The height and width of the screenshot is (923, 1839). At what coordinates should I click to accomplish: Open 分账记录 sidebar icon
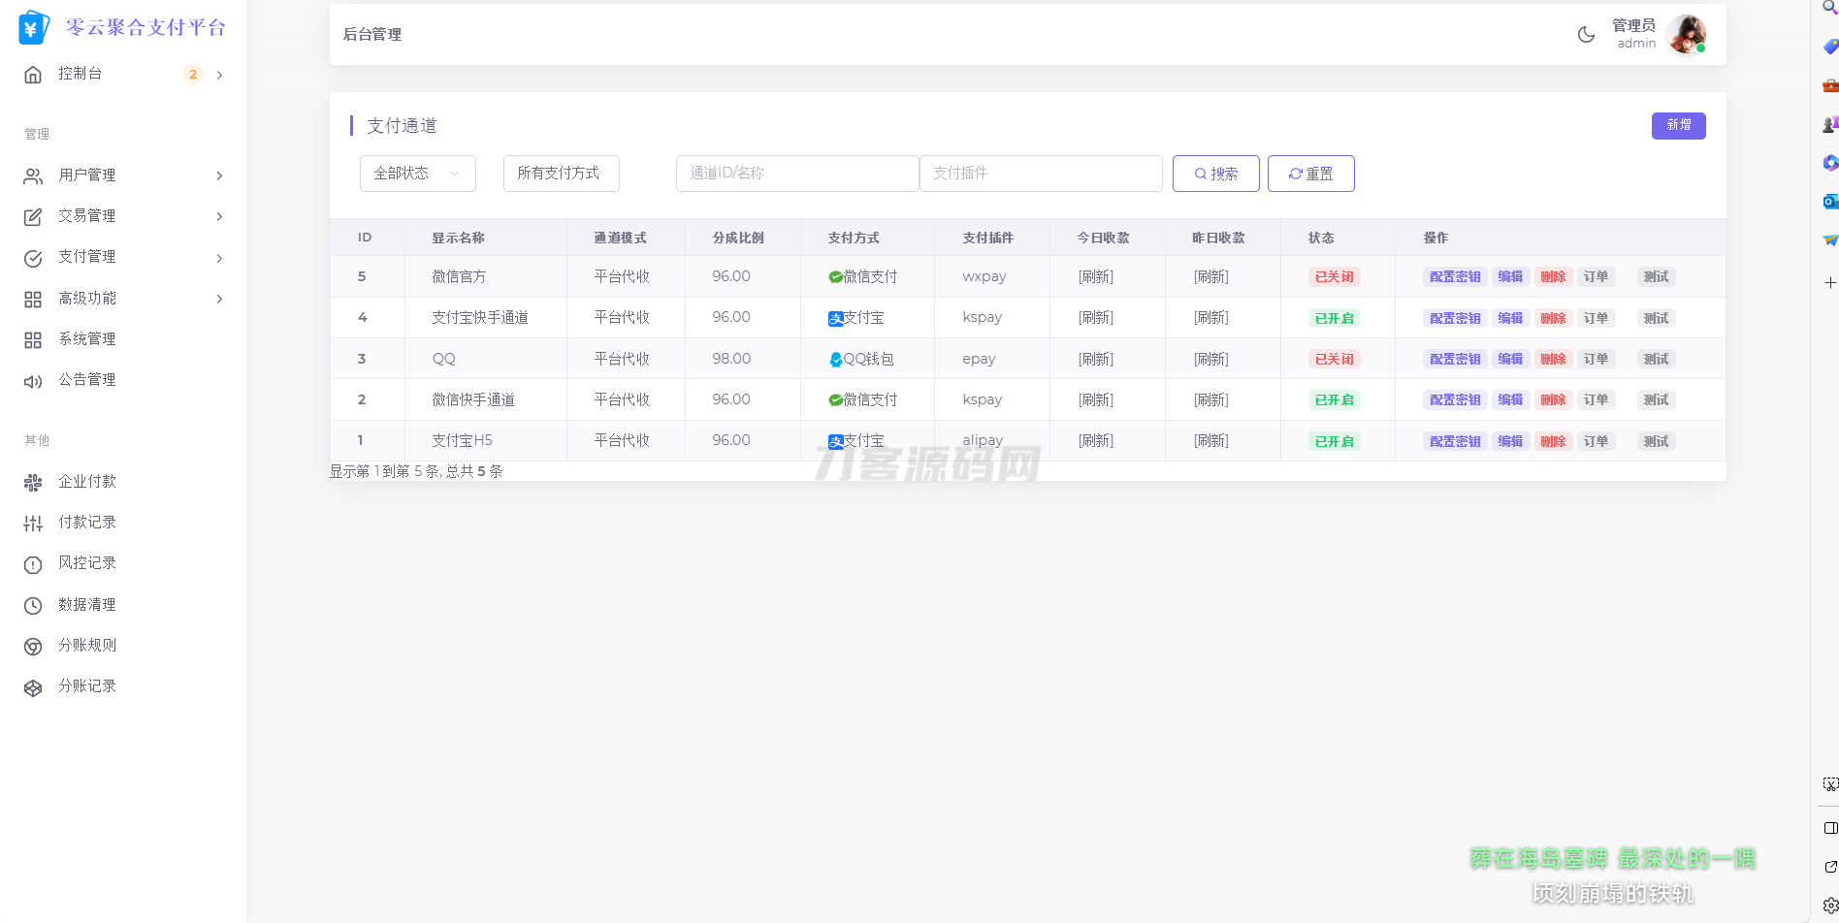(33, 687)
